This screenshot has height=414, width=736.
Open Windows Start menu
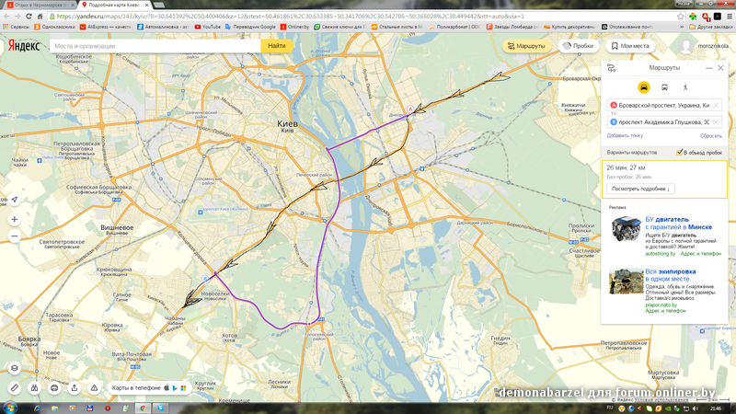click(9, 408)
